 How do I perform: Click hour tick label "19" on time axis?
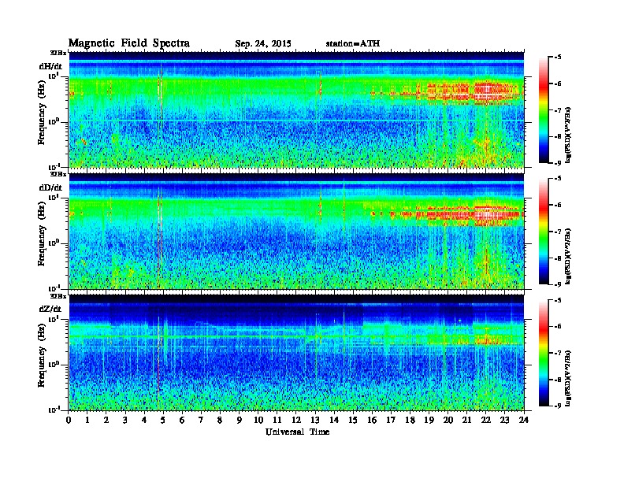(429, 420)
